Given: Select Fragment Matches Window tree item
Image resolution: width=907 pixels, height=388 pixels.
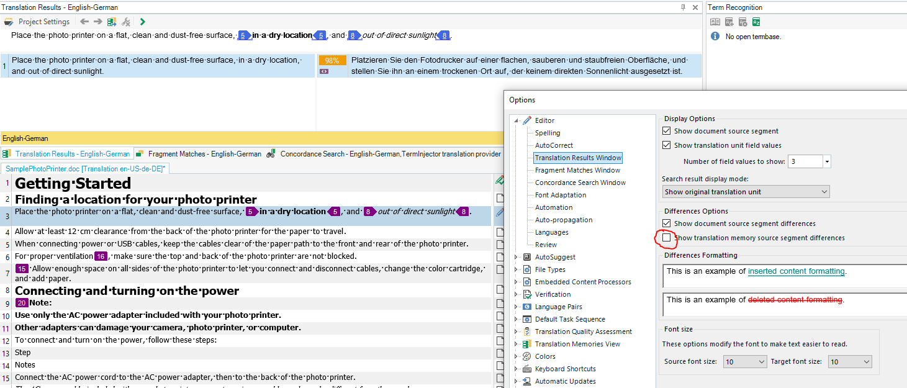Looking at the screenshot, I should pyautogui.click(x=577, y=170).
